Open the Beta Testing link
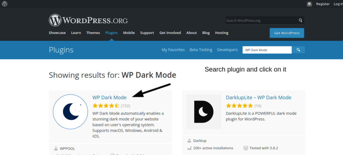This screenshot has width=343, height=155. tap(201, 50)
